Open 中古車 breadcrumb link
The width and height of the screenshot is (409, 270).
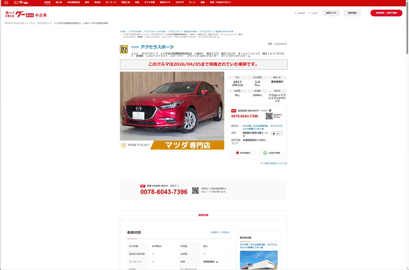(122, 31)
